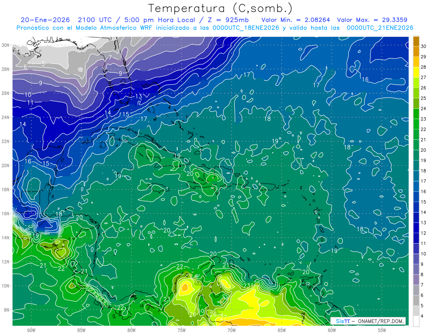Click the colorbar tick label "4"
Image resolution: width=433 pixels, height=335 pixels.
pyautogui.click(x=422, y=316)
